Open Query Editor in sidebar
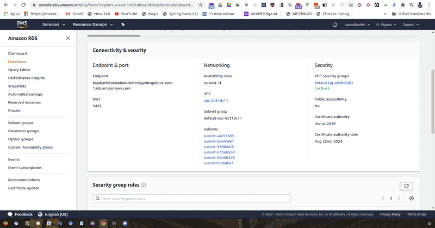The image size is (435, 228). 19,70
